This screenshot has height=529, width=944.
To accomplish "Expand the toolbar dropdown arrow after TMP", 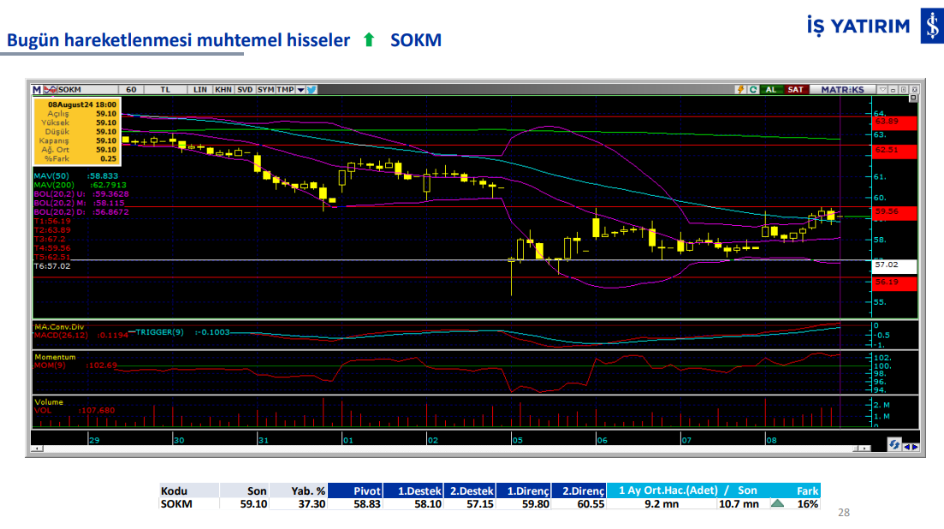I will click(300, 89).
